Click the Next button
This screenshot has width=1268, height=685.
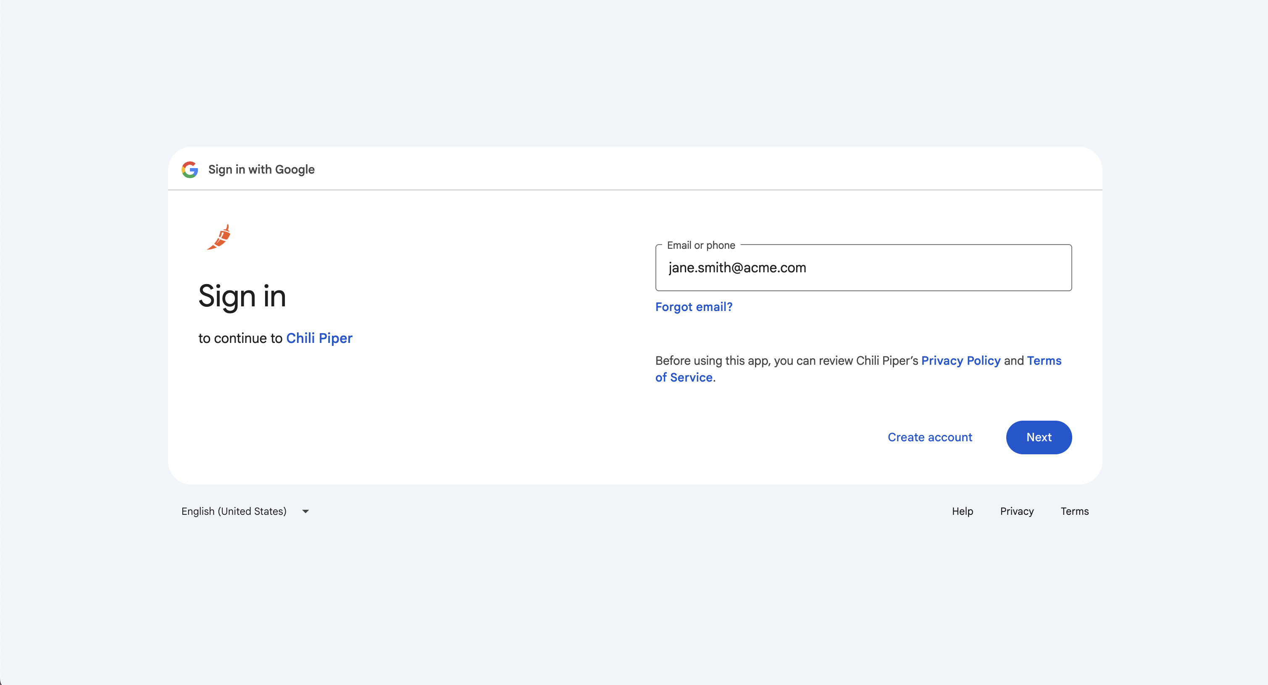(x=1039, y=437)
